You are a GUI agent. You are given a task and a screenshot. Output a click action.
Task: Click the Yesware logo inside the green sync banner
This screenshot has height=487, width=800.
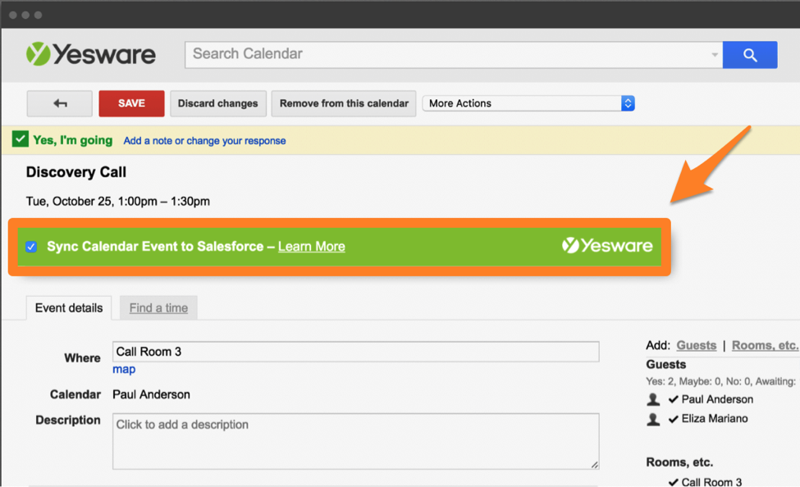tap(607, 245)
